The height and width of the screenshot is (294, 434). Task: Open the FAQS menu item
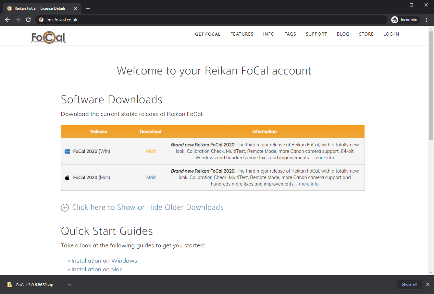click(x=290, y=34)
